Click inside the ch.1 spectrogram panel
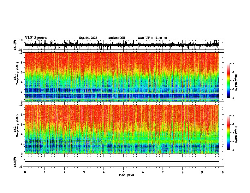This screenshot has height=193, width=250. [122, 77]
